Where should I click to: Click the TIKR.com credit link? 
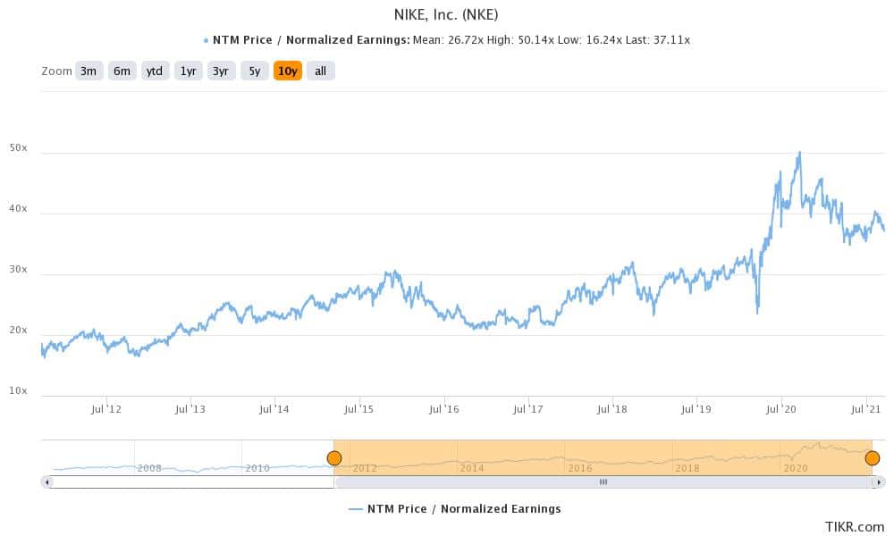click(854, 527)
